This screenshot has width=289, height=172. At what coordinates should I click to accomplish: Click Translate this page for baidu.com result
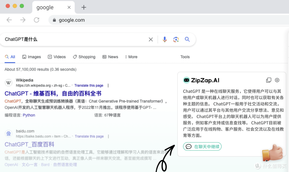(x=89, y=136)
